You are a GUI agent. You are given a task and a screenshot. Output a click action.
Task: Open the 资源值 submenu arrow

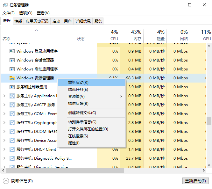tap(121, 97)
